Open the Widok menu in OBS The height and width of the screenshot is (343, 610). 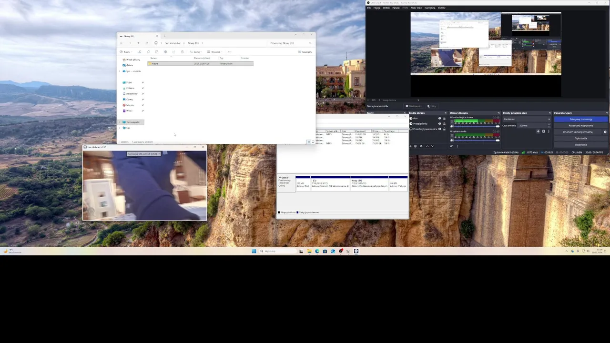click(386, 8)
